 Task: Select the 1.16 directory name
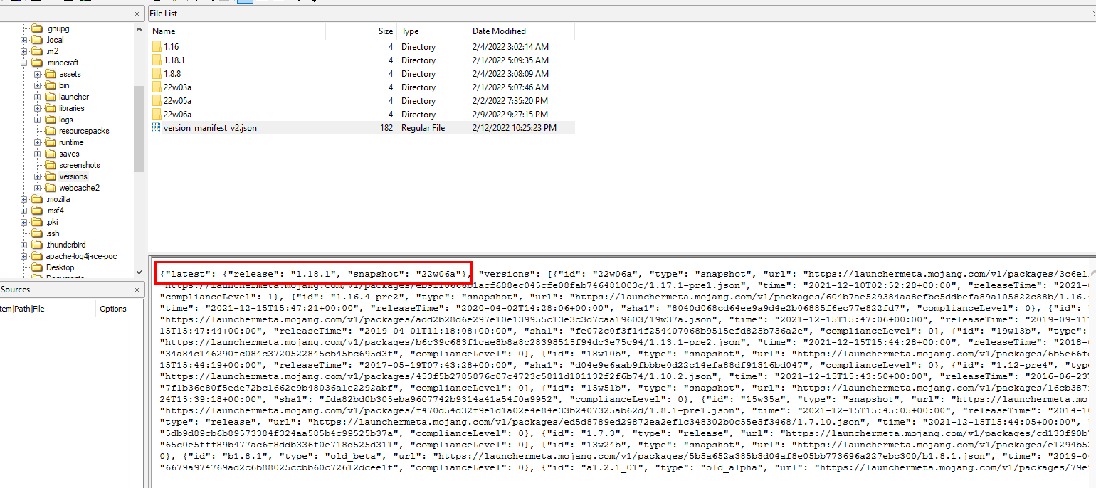(171, 47)
